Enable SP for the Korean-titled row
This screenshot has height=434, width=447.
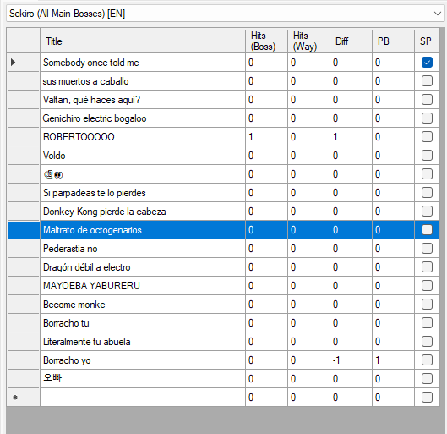[427, 379]
